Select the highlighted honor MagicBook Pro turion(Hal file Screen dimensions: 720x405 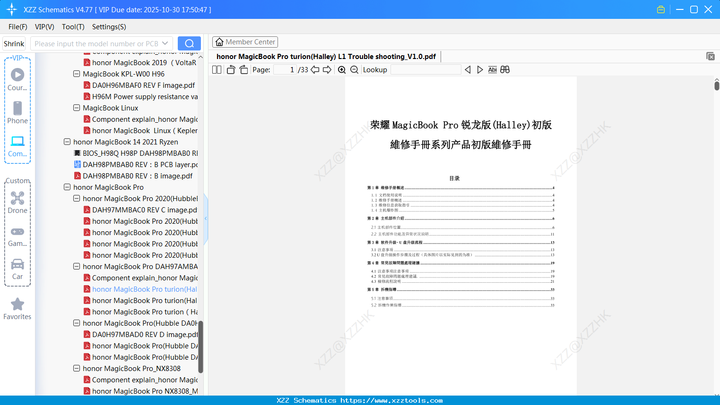(140, 289)
